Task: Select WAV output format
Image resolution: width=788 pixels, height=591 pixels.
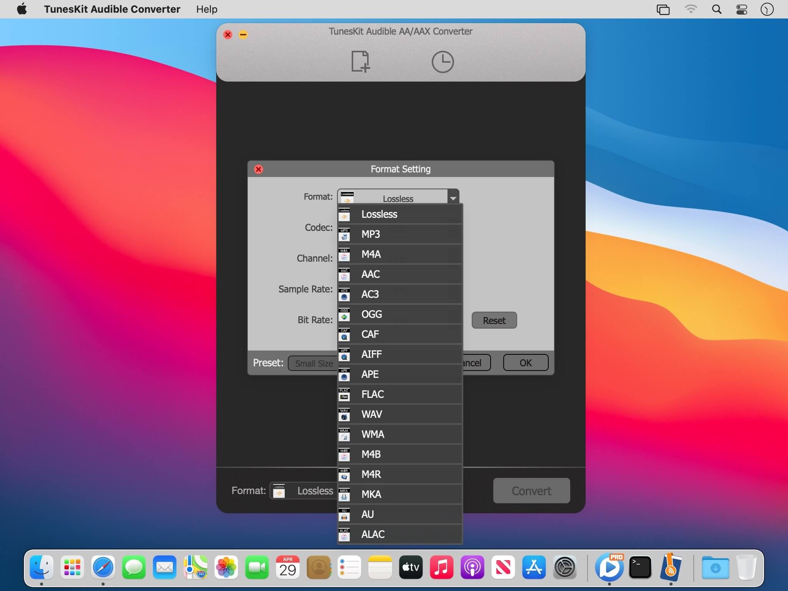Action: click(x=400, y=414)
